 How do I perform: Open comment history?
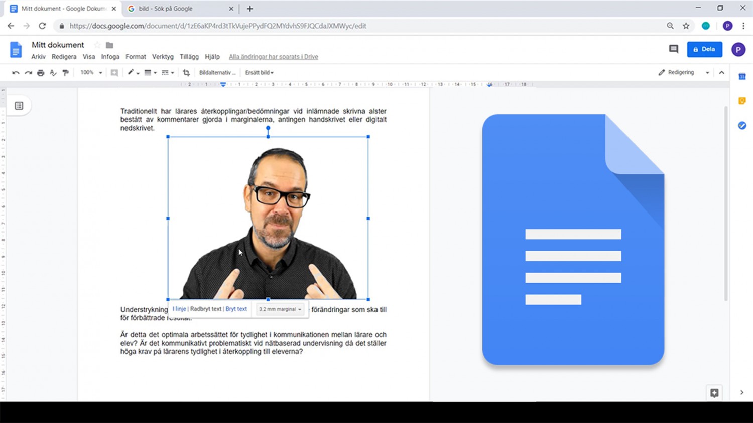(x=673, y=49)
